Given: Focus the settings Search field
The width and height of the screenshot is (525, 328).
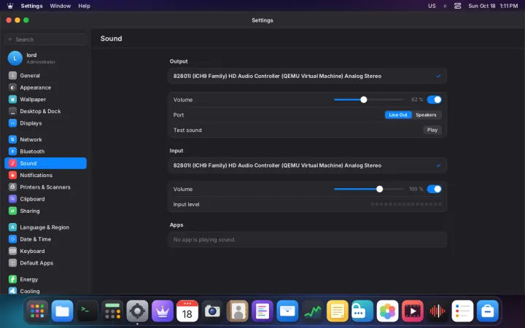Looking at the screenshot, I should 45,39.
